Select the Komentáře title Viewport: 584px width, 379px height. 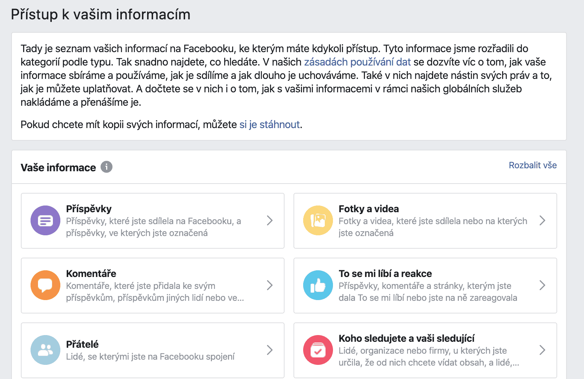coord(91,274)
